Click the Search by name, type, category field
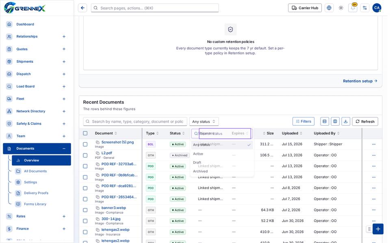390x243 pixels. click(x=135, y=122)
